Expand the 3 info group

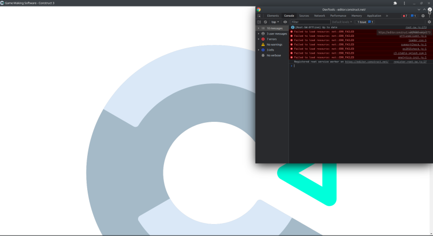259,50
